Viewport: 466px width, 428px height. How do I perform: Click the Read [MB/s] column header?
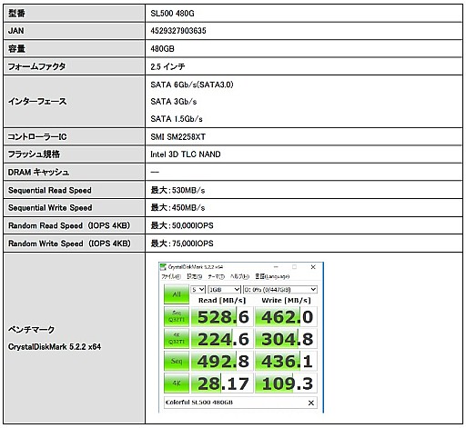pos(222,300)
